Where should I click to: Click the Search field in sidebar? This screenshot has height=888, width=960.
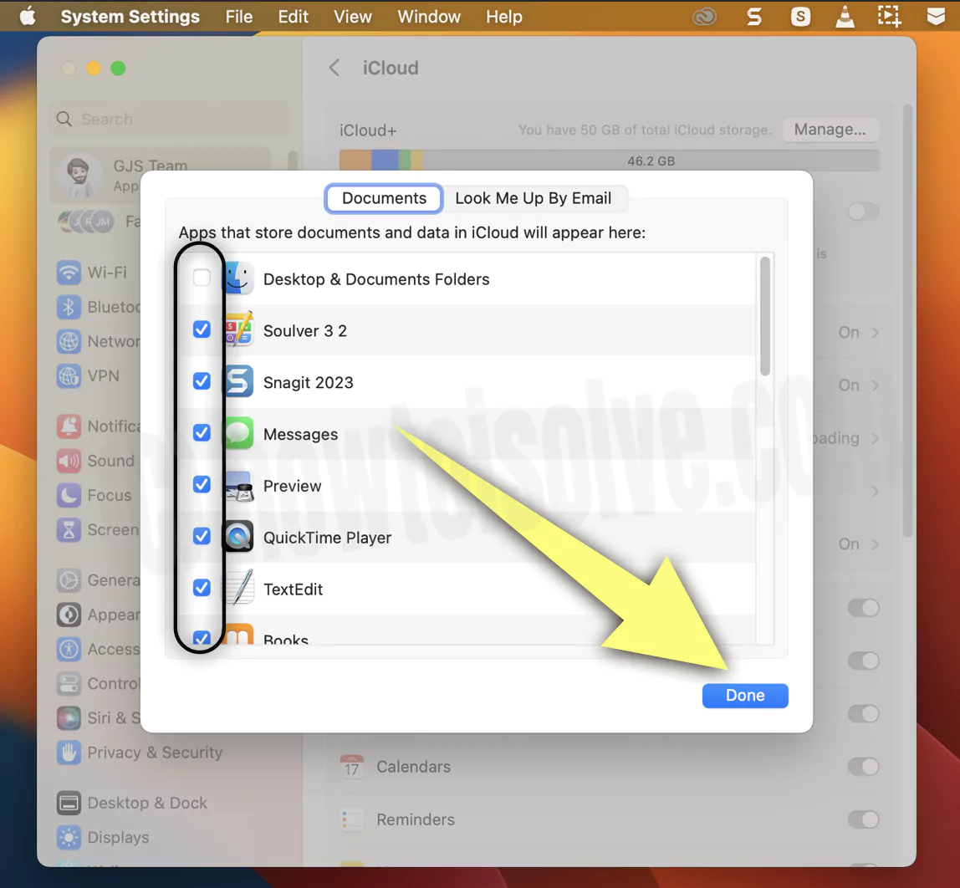[169, 119]
